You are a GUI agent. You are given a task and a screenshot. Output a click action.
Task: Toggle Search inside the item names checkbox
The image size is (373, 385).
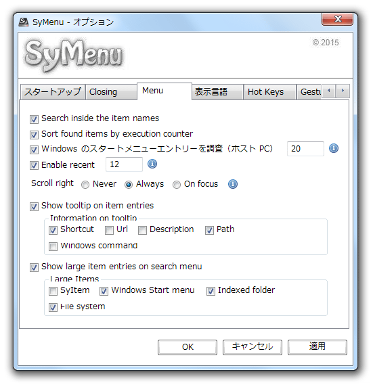click(34, 119)
